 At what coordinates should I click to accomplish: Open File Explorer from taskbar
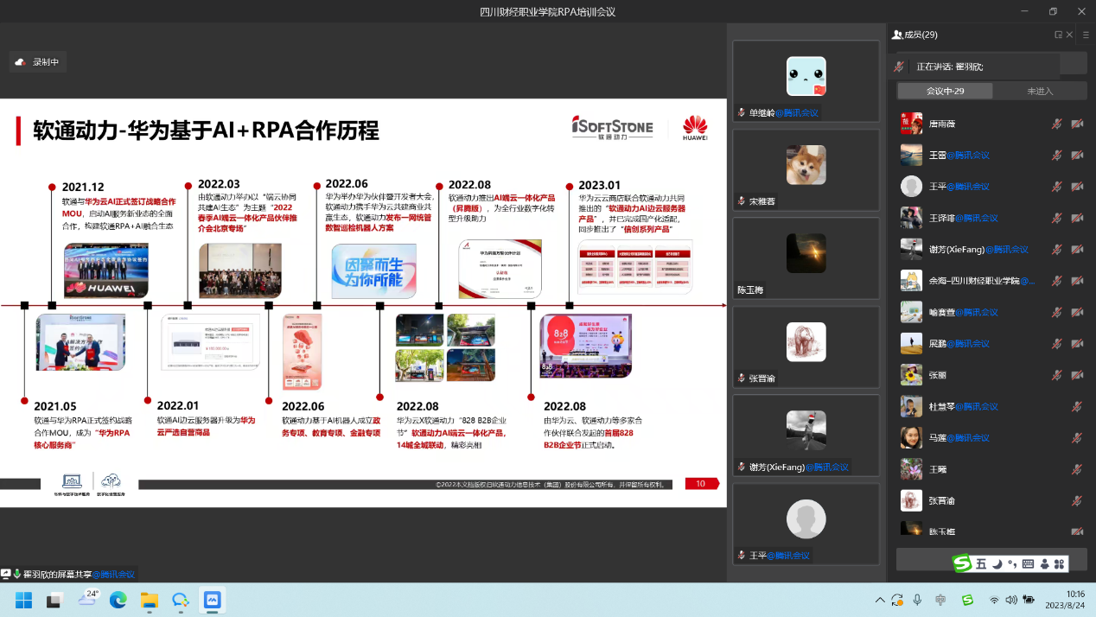pos(150,600)
